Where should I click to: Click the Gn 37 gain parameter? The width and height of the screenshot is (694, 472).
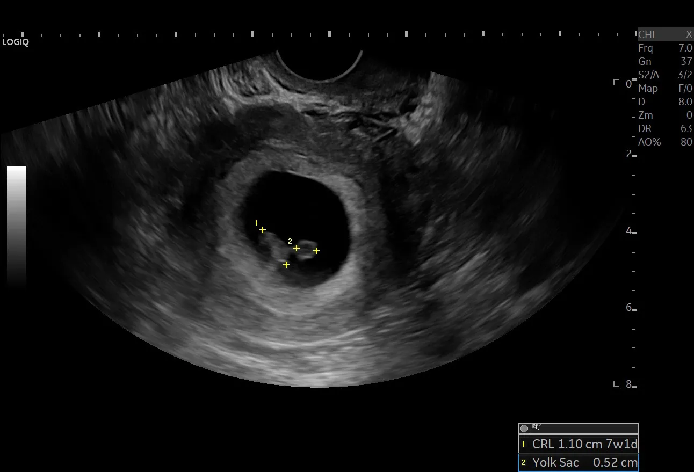tap(665, 61)
